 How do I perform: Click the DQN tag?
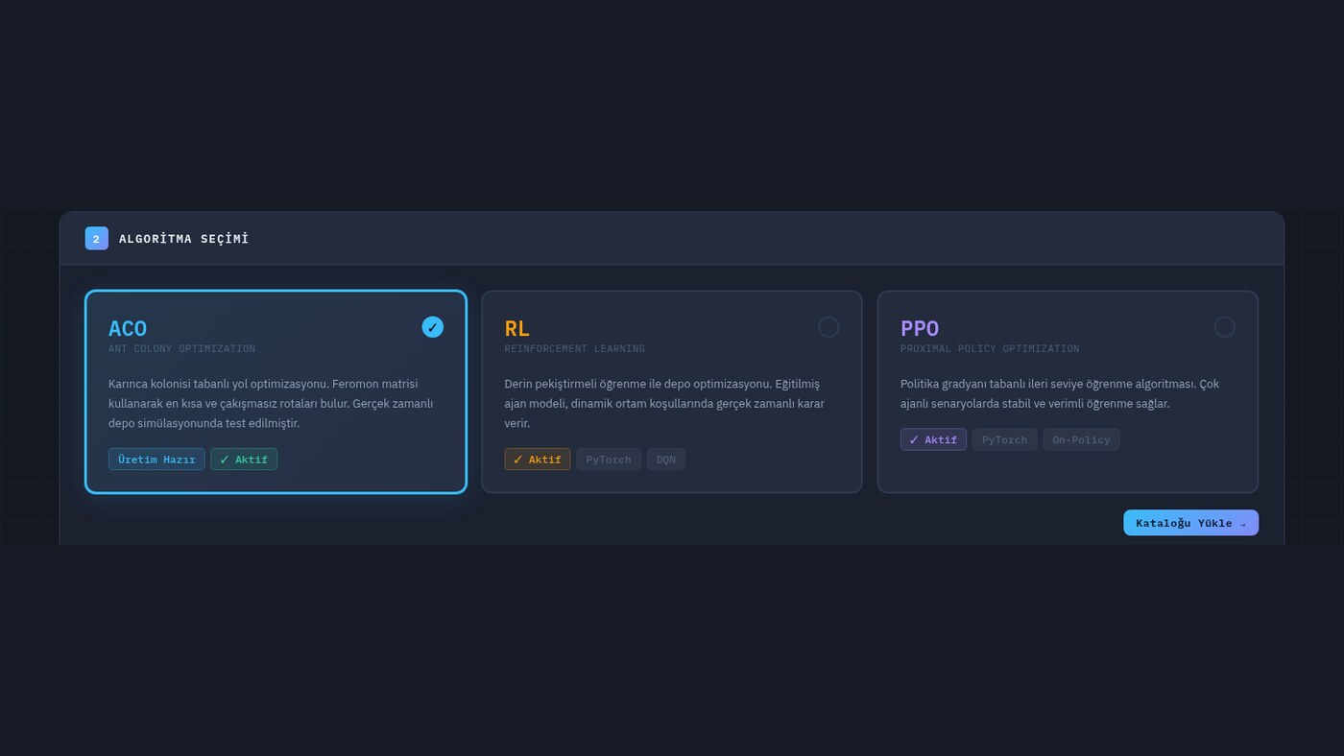(x=666, y=460)
